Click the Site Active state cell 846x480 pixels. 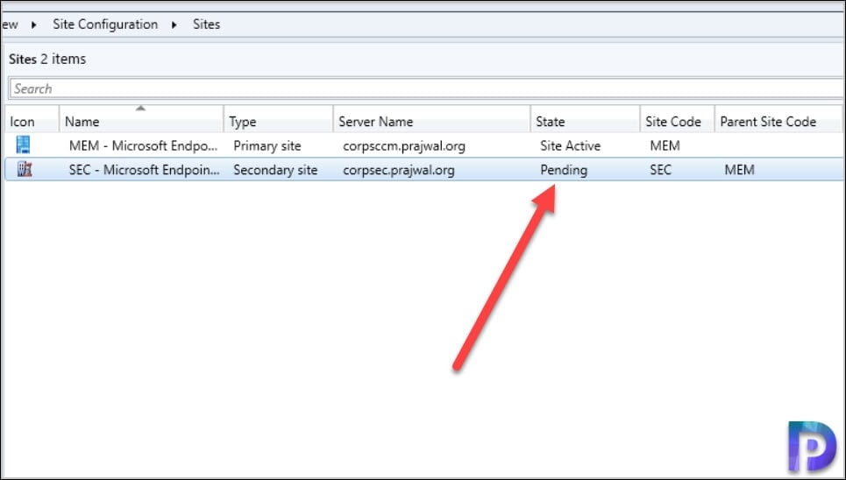click(571, 145)
